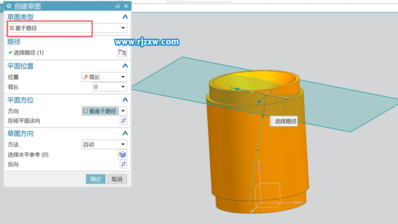Click the reset dialog icon in title bar

(118, 6)
